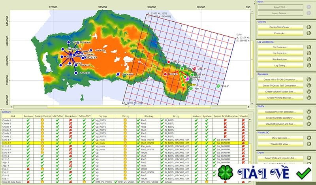Launch Rho Prediction

tap(280, 59)
